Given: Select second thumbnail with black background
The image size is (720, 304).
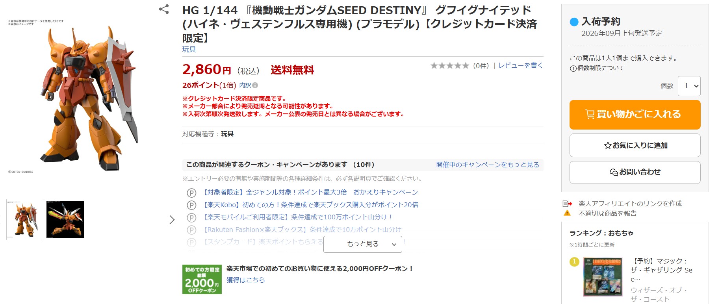Looking at the screenshot, I should click(x=65, y=219).
